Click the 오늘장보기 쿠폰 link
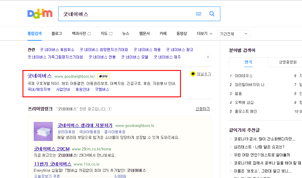Viewport: 302px width, 178px height. [x=47, y=176]
